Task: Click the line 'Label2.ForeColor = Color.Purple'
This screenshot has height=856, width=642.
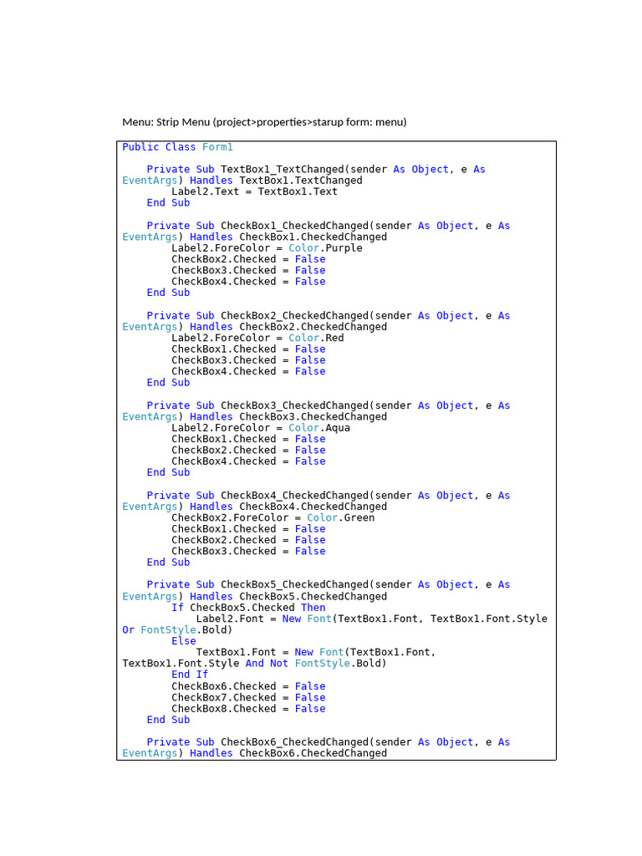Action: click(267, 248)
